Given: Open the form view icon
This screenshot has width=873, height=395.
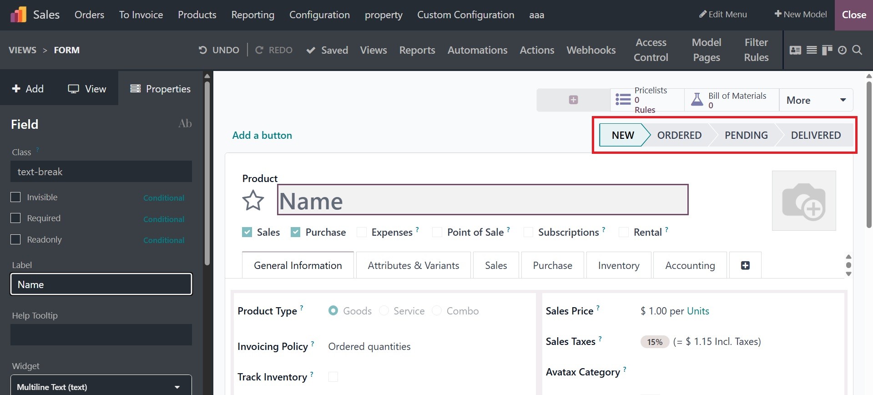Looking at the screenshot, I should 795,50.
